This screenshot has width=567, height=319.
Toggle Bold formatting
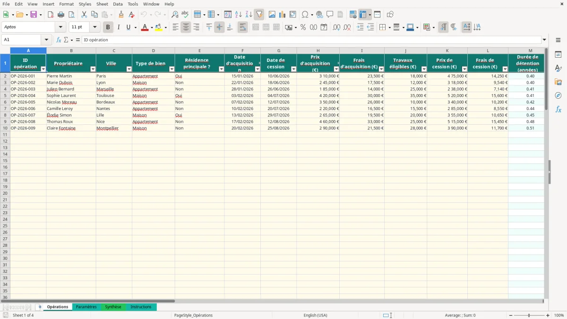108,27
